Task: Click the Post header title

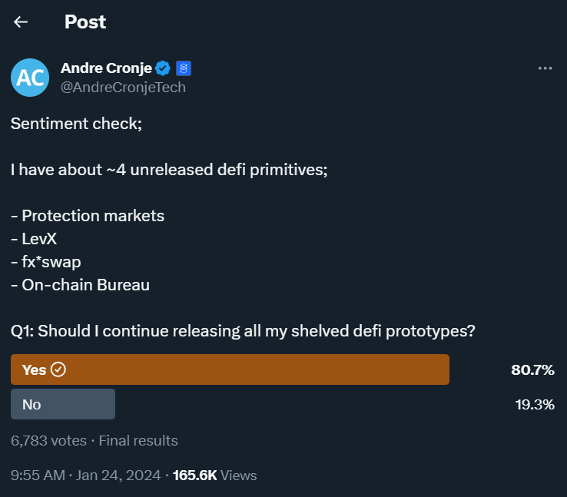Action: click(85, 22)
